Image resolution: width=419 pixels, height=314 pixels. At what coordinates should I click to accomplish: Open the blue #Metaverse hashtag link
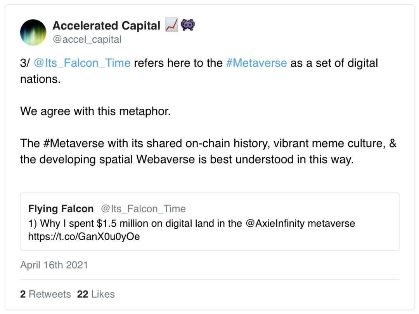[256, 63]
